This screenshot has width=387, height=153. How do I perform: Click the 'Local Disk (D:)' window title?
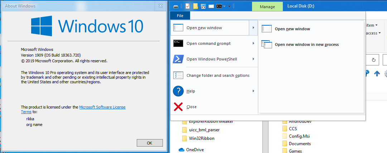click(301, 6)
